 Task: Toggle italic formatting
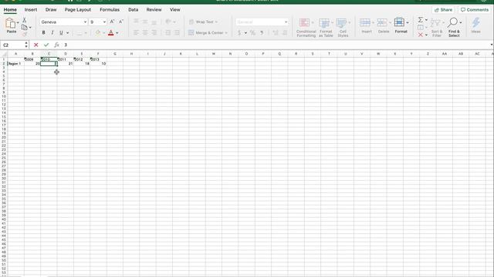click(52, 32)
